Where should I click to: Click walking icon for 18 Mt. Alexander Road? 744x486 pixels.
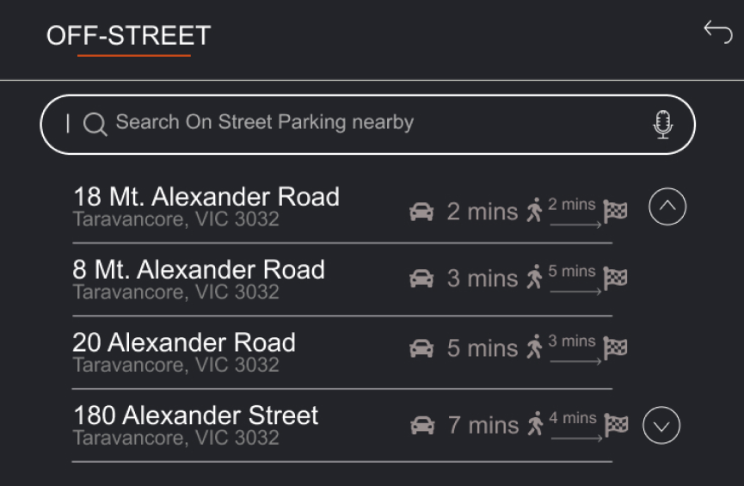tap(535, 210)
